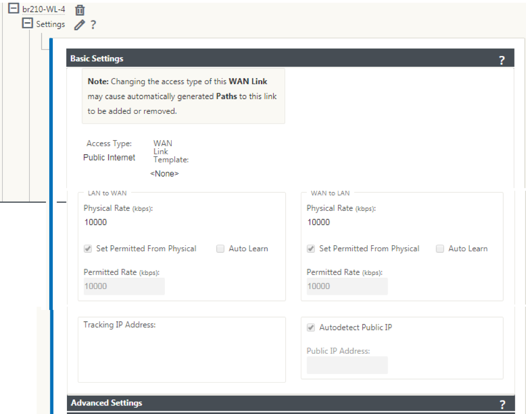Delete the br210-WL-4 WAN link
526x414 pixels.
80,10
